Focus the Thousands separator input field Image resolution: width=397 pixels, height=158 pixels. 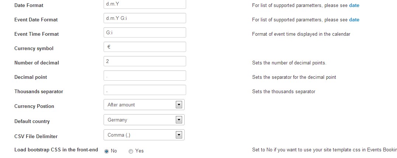click(x=145, y=90)
